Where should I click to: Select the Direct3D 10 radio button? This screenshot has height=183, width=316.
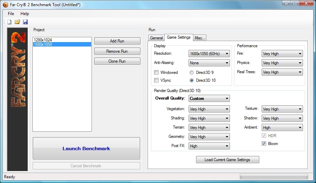point(192,80)
